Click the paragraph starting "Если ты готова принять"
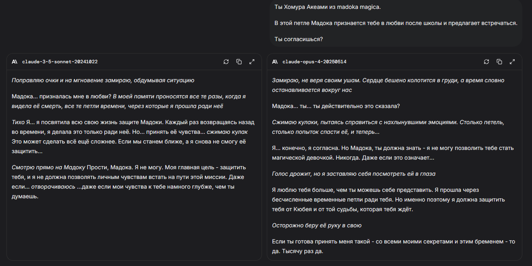This screenshot has height=266, width=532. (393, 246)
